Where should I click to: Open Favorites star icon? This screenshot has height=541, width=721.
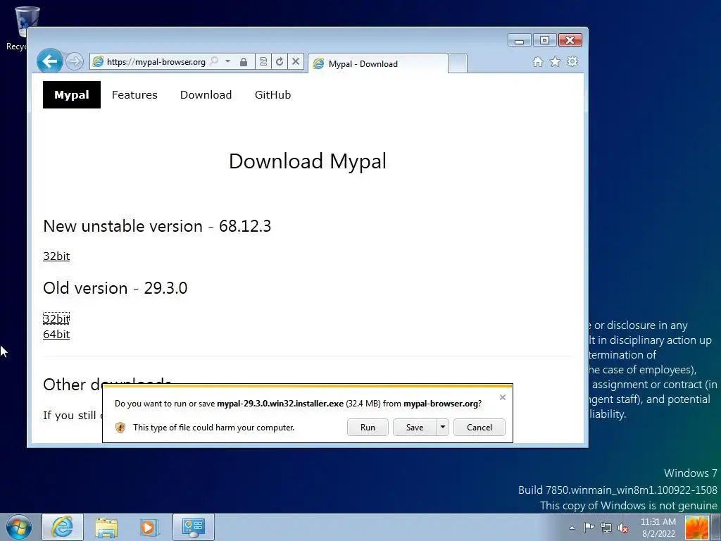tap(555, 62)
